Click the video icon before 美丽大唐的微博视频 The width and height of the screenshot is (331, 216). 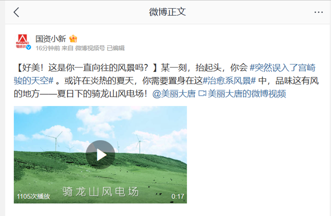pyautogui.click(x=202, y=93)
